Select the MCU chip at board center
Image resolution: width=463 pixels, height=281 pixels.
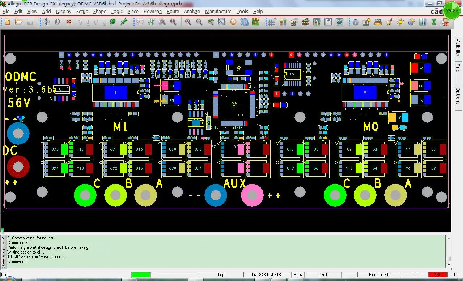(x=234, y=105)
